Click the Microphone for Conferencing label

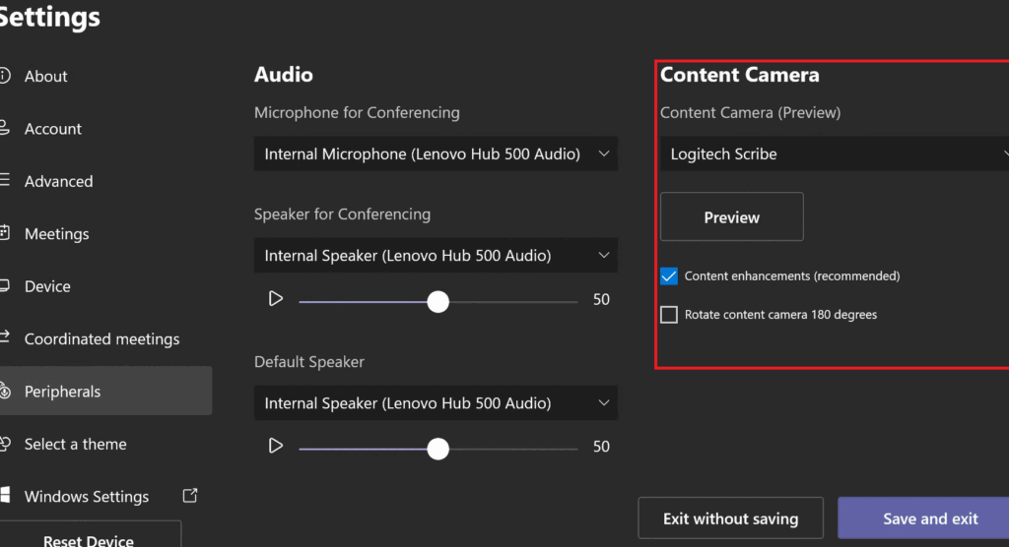click(357, 112)
